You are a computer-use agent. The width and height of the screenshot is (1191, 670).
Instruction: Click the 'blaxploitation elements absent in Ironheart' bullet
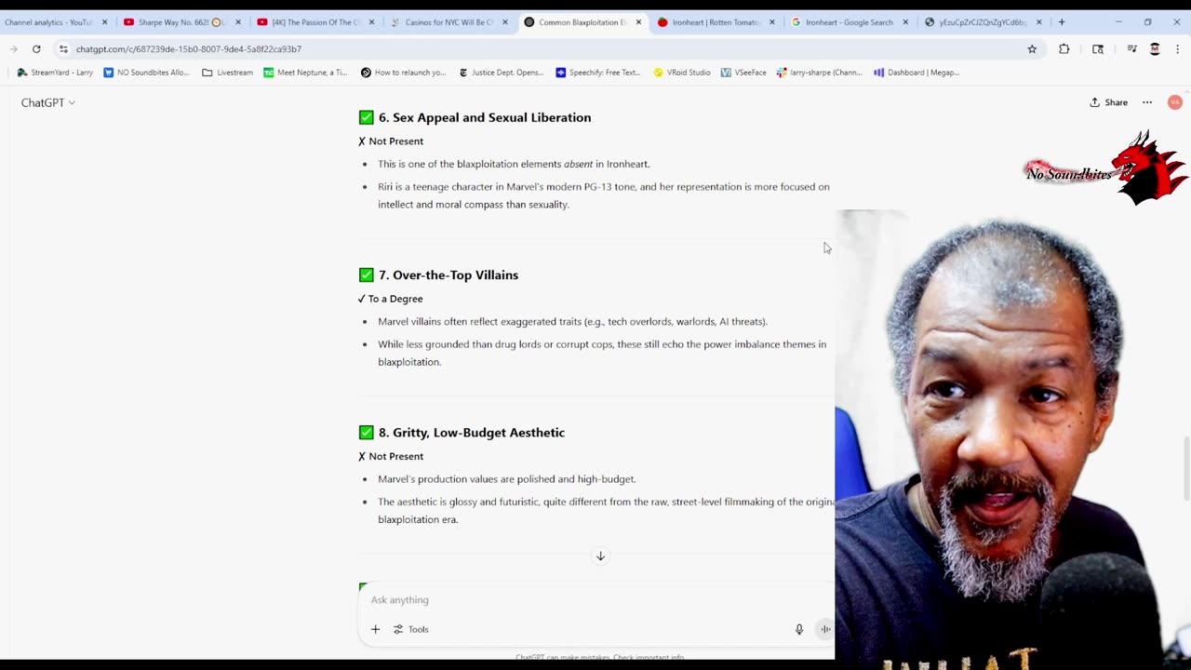click(x=514, y=165)
